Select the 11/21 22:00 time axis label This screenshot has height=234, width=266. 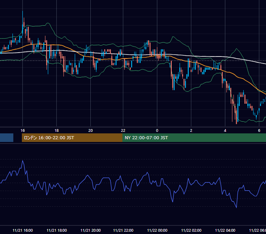pyautogui.click(x=123, y=230)
